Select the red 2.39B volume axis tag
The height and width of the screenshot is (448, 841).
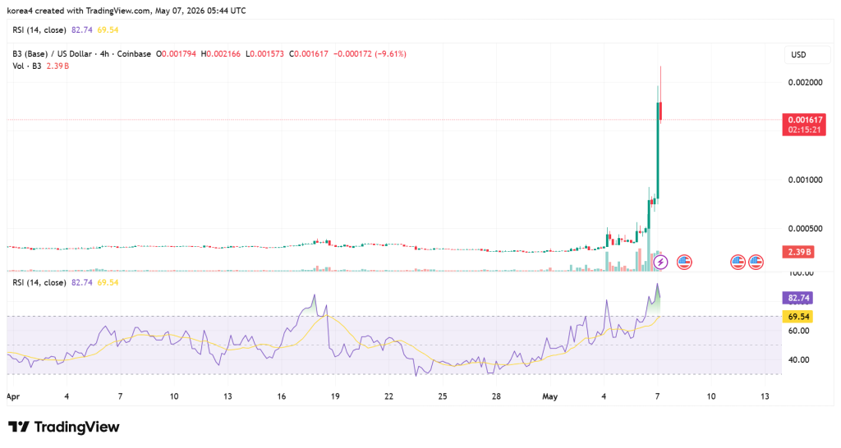click(798, 252)
